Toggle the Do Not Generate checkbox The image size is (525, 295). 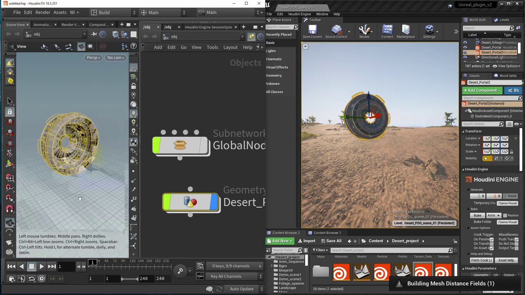[x=516, y=243]
